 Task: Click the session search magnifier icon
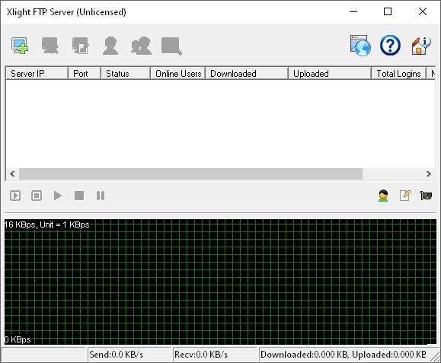171,46
